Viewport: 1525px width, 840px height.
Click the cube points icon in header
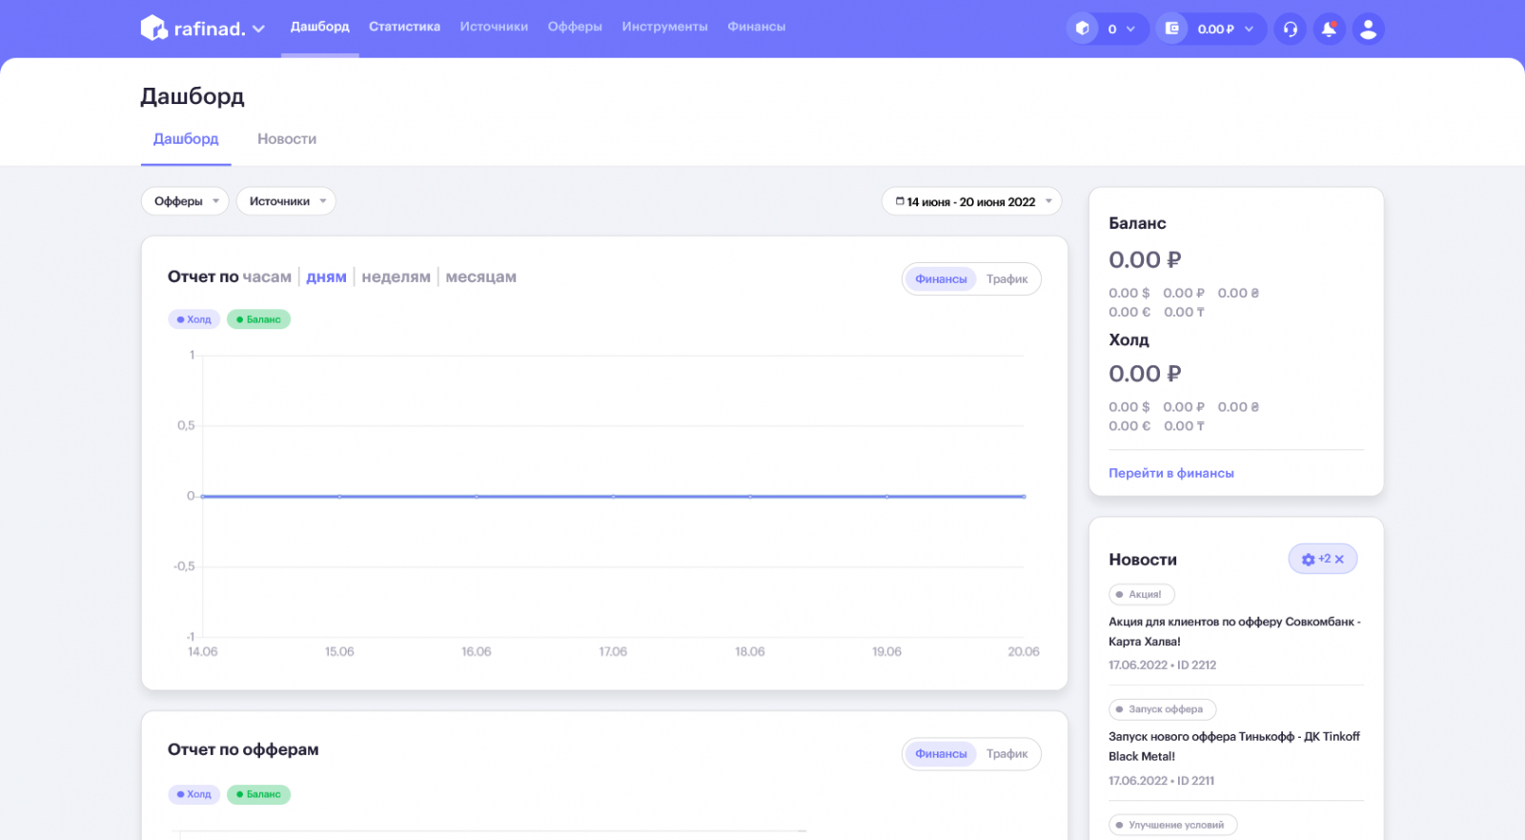pyautogui.click(x=1082, y=29)
